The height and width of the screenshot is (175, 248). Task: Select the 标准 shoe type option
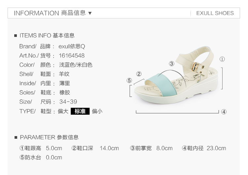pos(80,111)
